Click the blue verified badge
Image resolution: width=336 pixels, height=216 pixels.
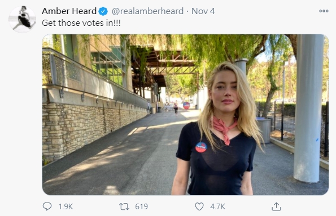[103, 11]
